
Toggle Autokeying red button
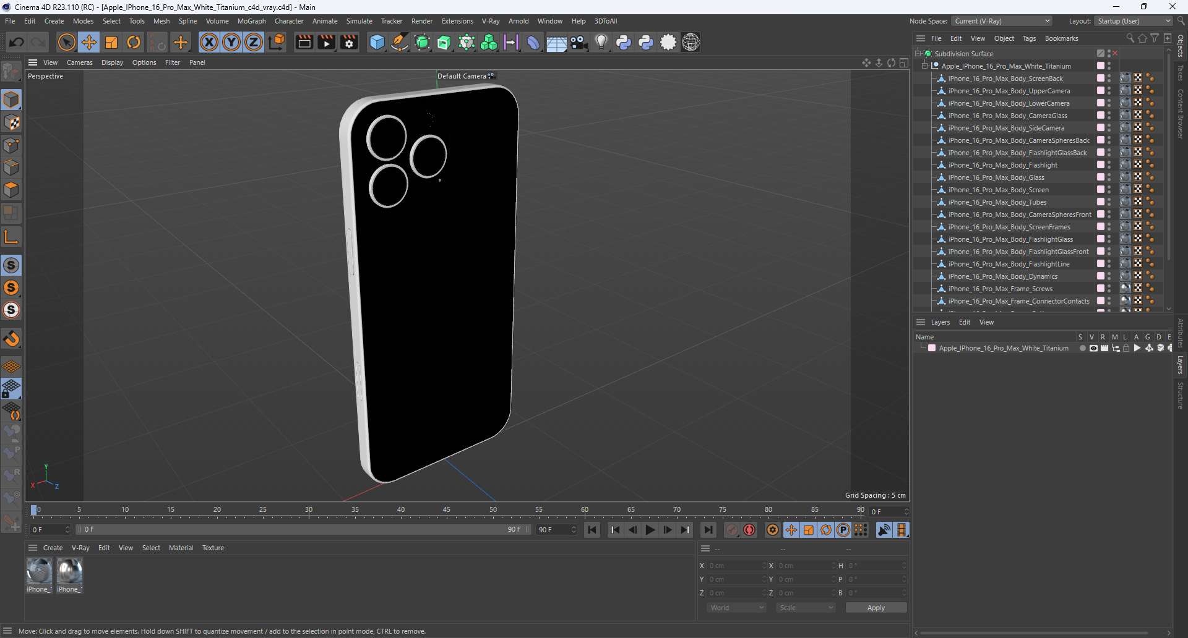749,530
